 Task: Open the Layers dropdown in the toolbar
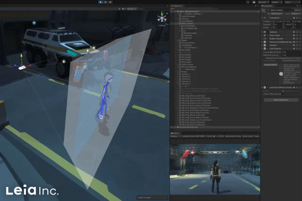pyautogui.click(x=277, y=2)
